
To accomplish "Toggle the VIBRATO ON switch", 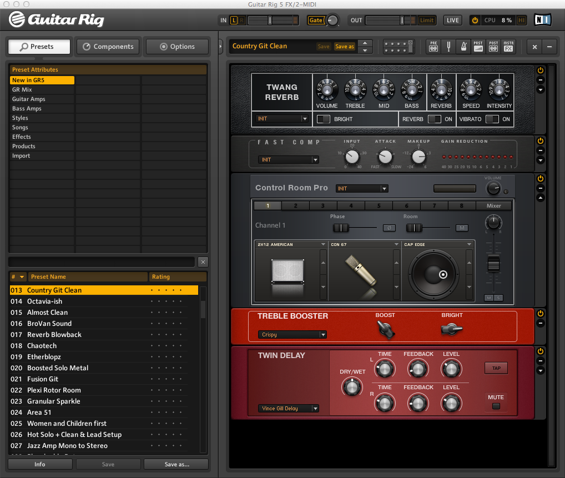I will tap(492, 119).
